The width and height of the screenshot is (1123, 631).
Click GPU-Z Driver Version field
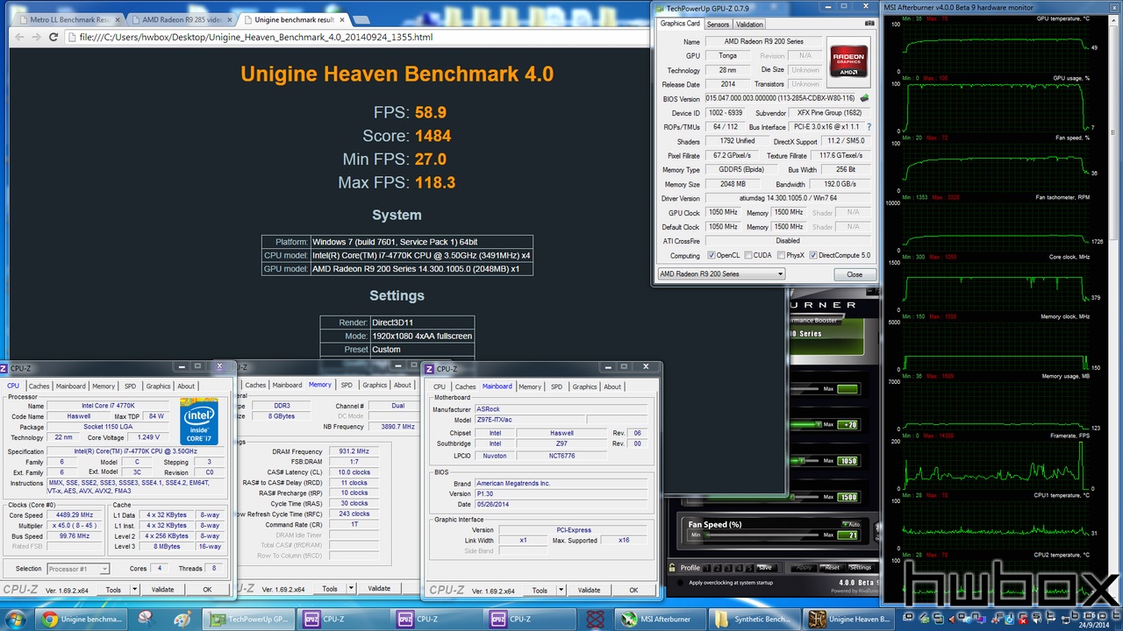tap(788, 198)
